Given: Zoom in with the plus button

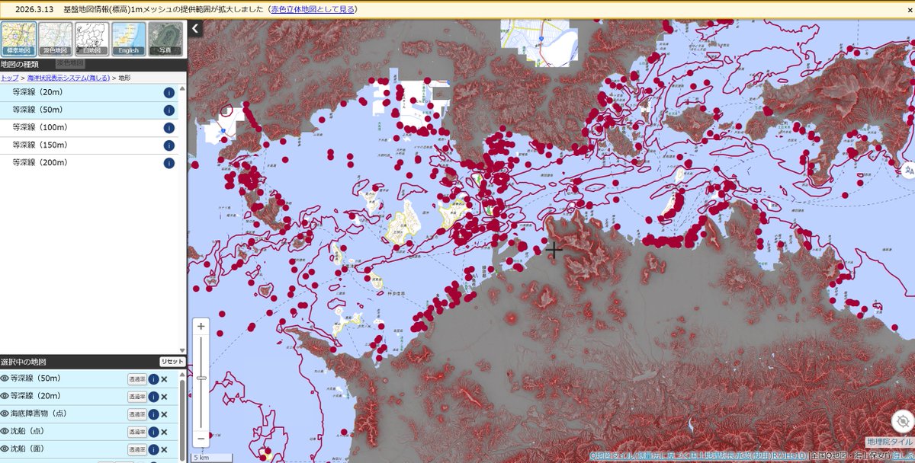Looking at the screenshot, I should tap(201, 326).
